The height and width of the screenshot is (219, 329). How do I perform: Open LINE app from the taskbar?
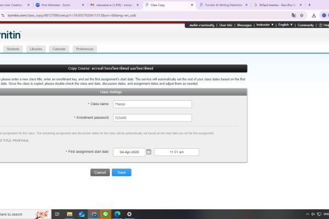pyautogui.click(x=105, y=214)
